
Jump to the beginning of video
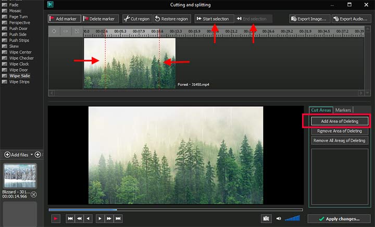70,218
